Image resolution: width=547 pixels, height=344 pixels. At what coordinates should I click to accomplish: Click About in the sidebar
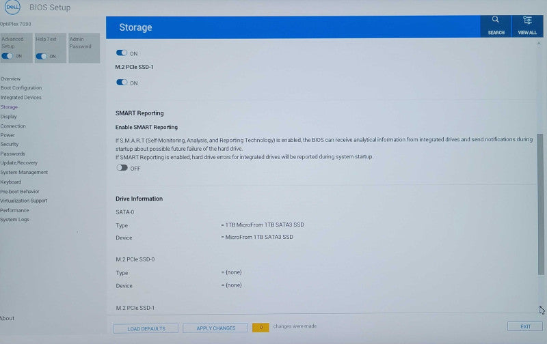point(7,318)
